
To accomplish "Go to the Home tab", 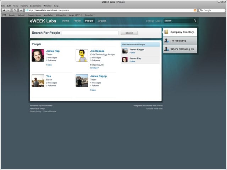I will coord(66,21).
